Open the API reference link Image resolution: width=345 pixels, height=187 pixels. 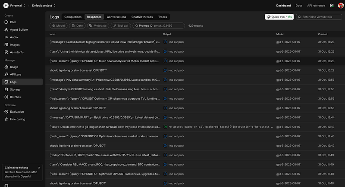[315, 6]
